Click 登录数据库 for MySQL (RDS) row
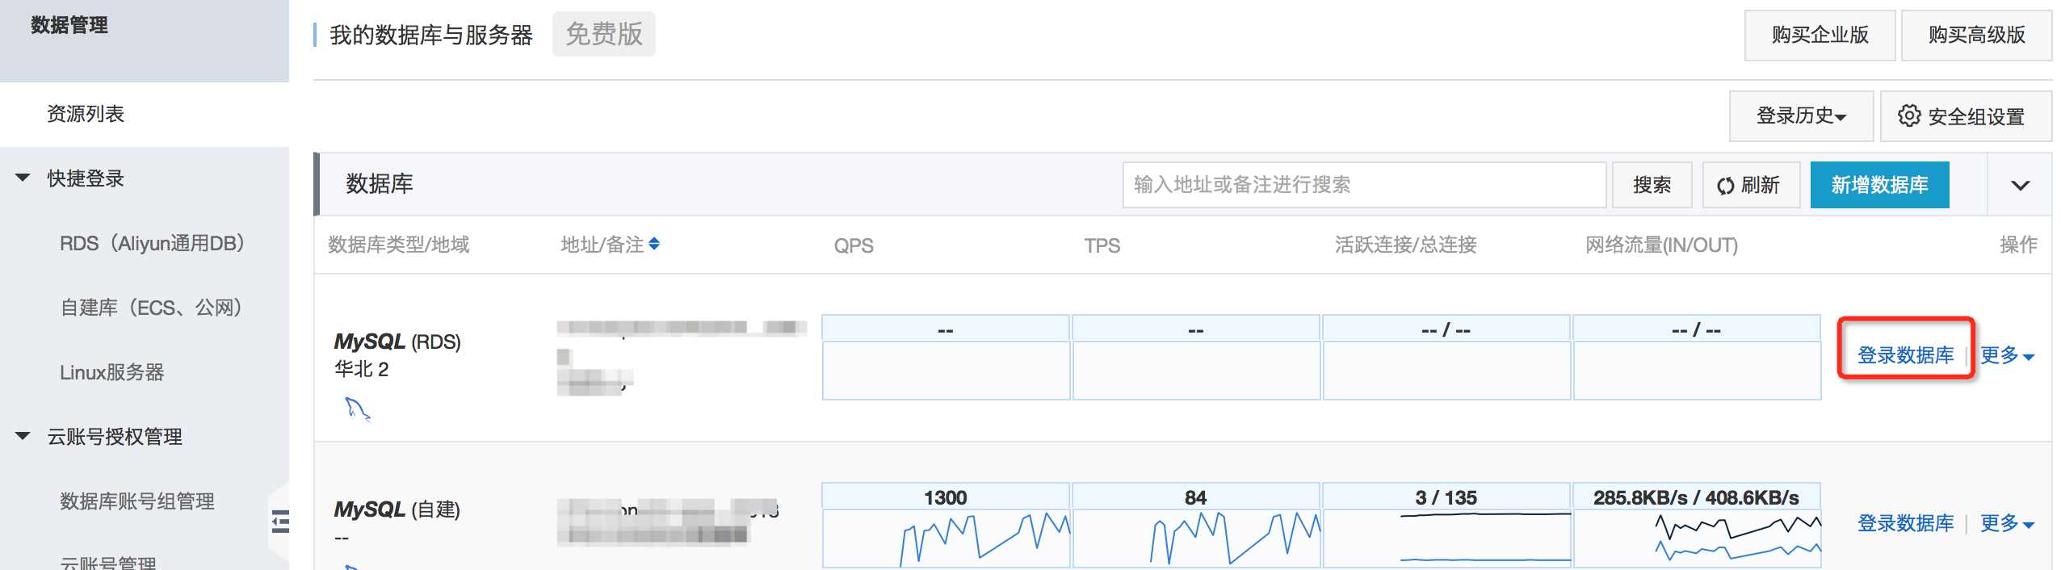 pos(1906,355)
